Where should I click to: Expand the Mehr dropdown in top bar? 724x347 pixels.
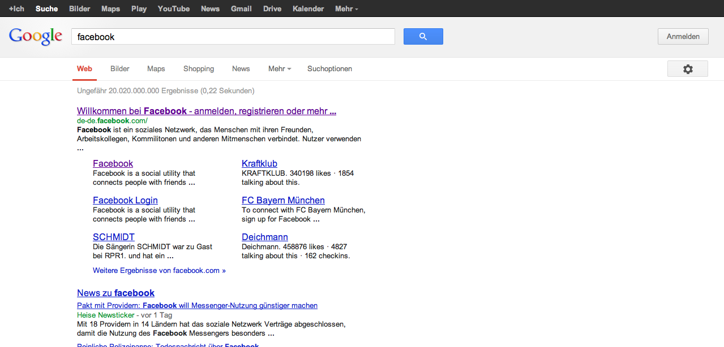[x=346, y=8]
